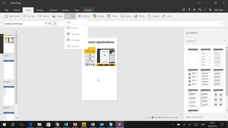Viewport: 228px width, 128px height.
Task: Open PowerPoint from the taskbar
Action: [75, 124]
